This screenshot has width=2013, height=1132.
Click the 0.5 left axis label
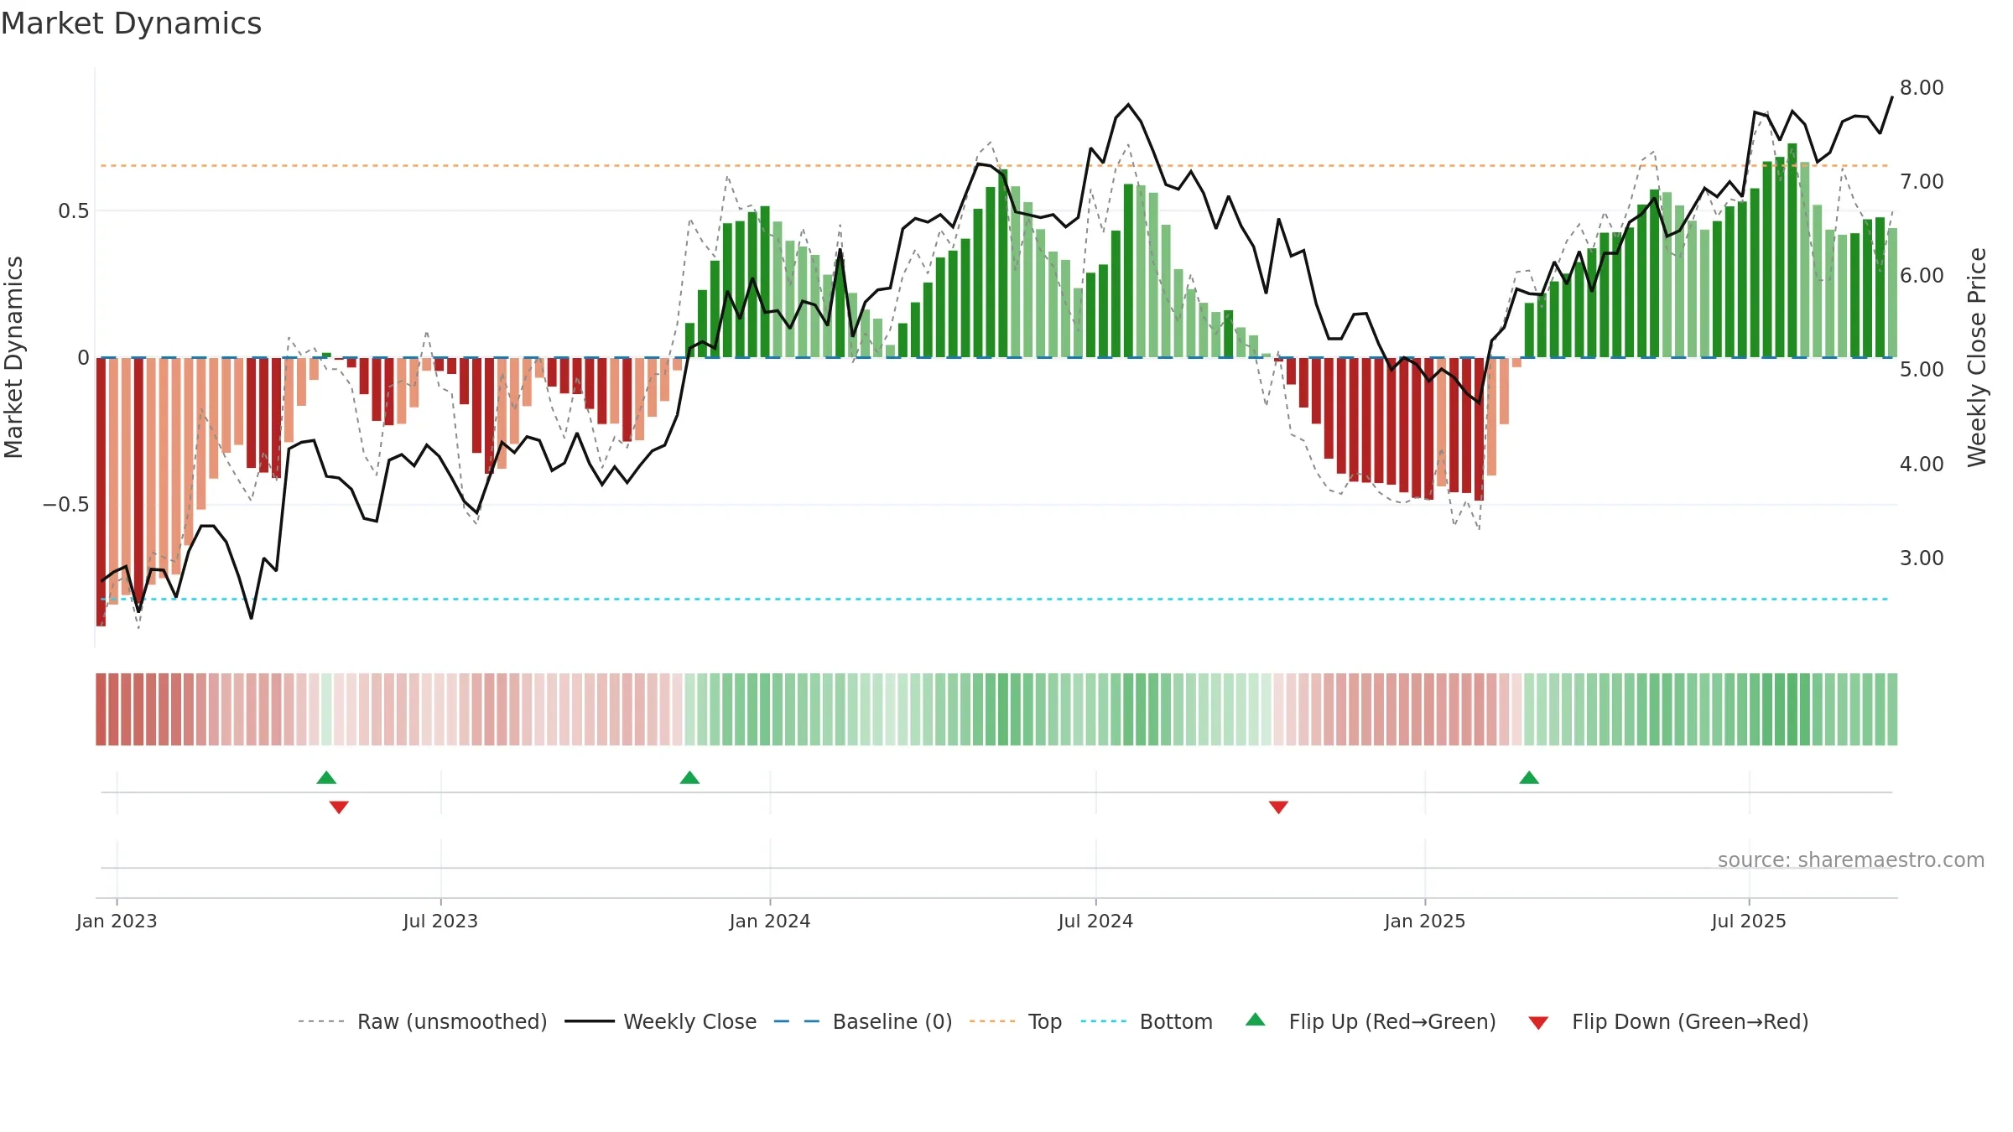click(73, 210)
